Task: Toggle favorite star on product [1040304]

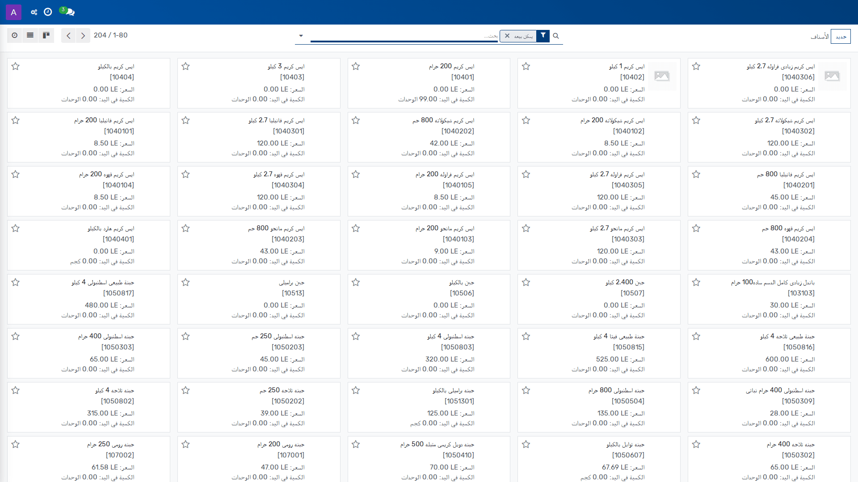Action: click(186, 175)
